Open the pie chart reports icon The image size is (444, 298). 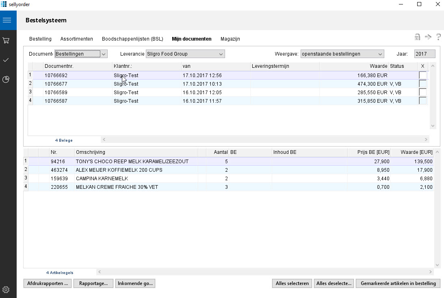point(6,80)
